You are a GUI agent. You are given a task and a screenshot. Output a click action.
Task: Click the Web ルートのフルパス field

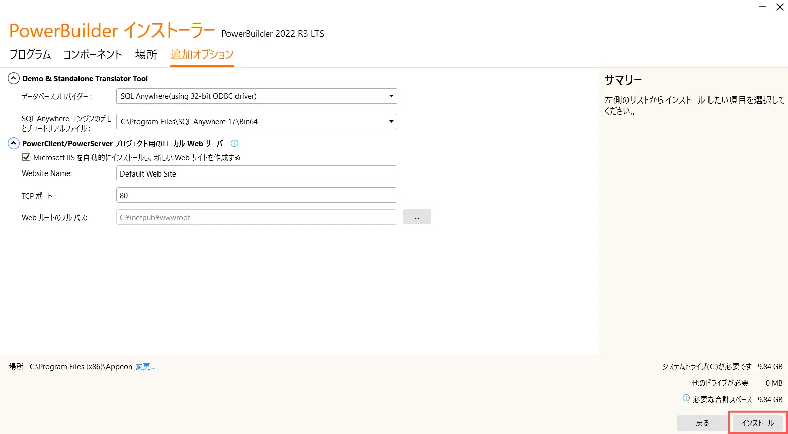tap(256, 217)
